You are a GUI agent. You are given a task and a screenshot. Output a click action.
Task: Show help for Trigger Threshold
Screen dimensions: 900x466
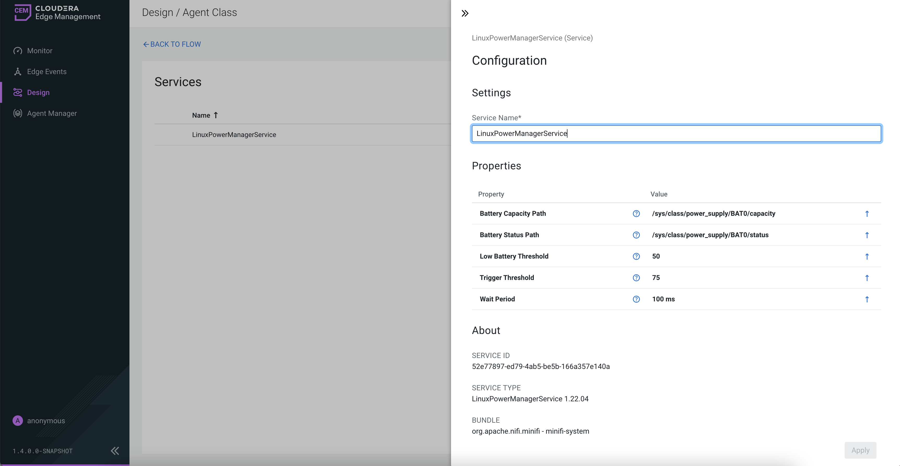[x=636, y=278]
